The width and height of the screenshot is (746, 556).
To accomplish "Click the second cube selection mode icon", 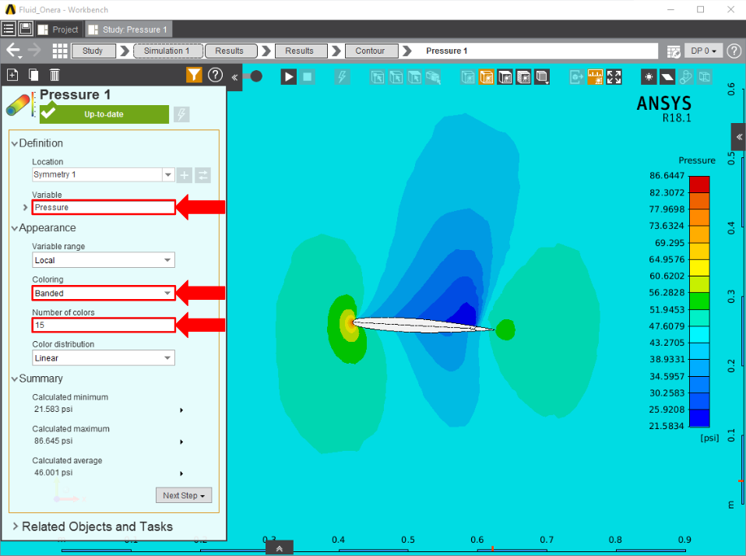I will (396, 76).
